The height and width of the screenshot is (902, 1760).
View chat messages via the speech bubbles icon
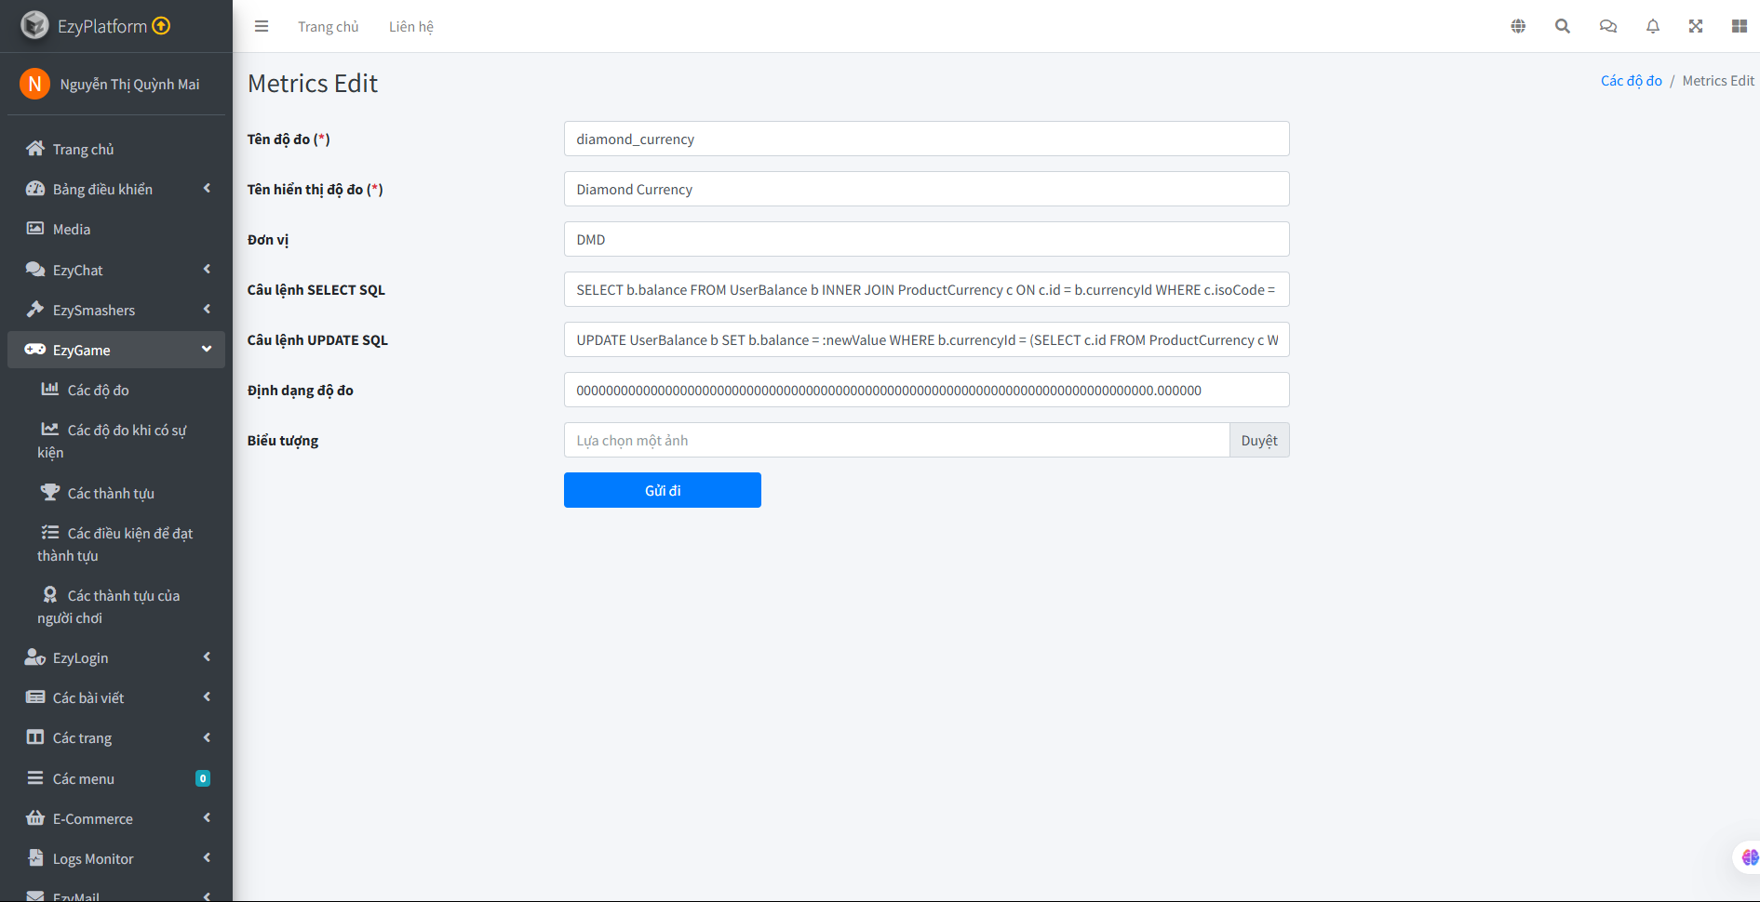tap(1607, 26)
